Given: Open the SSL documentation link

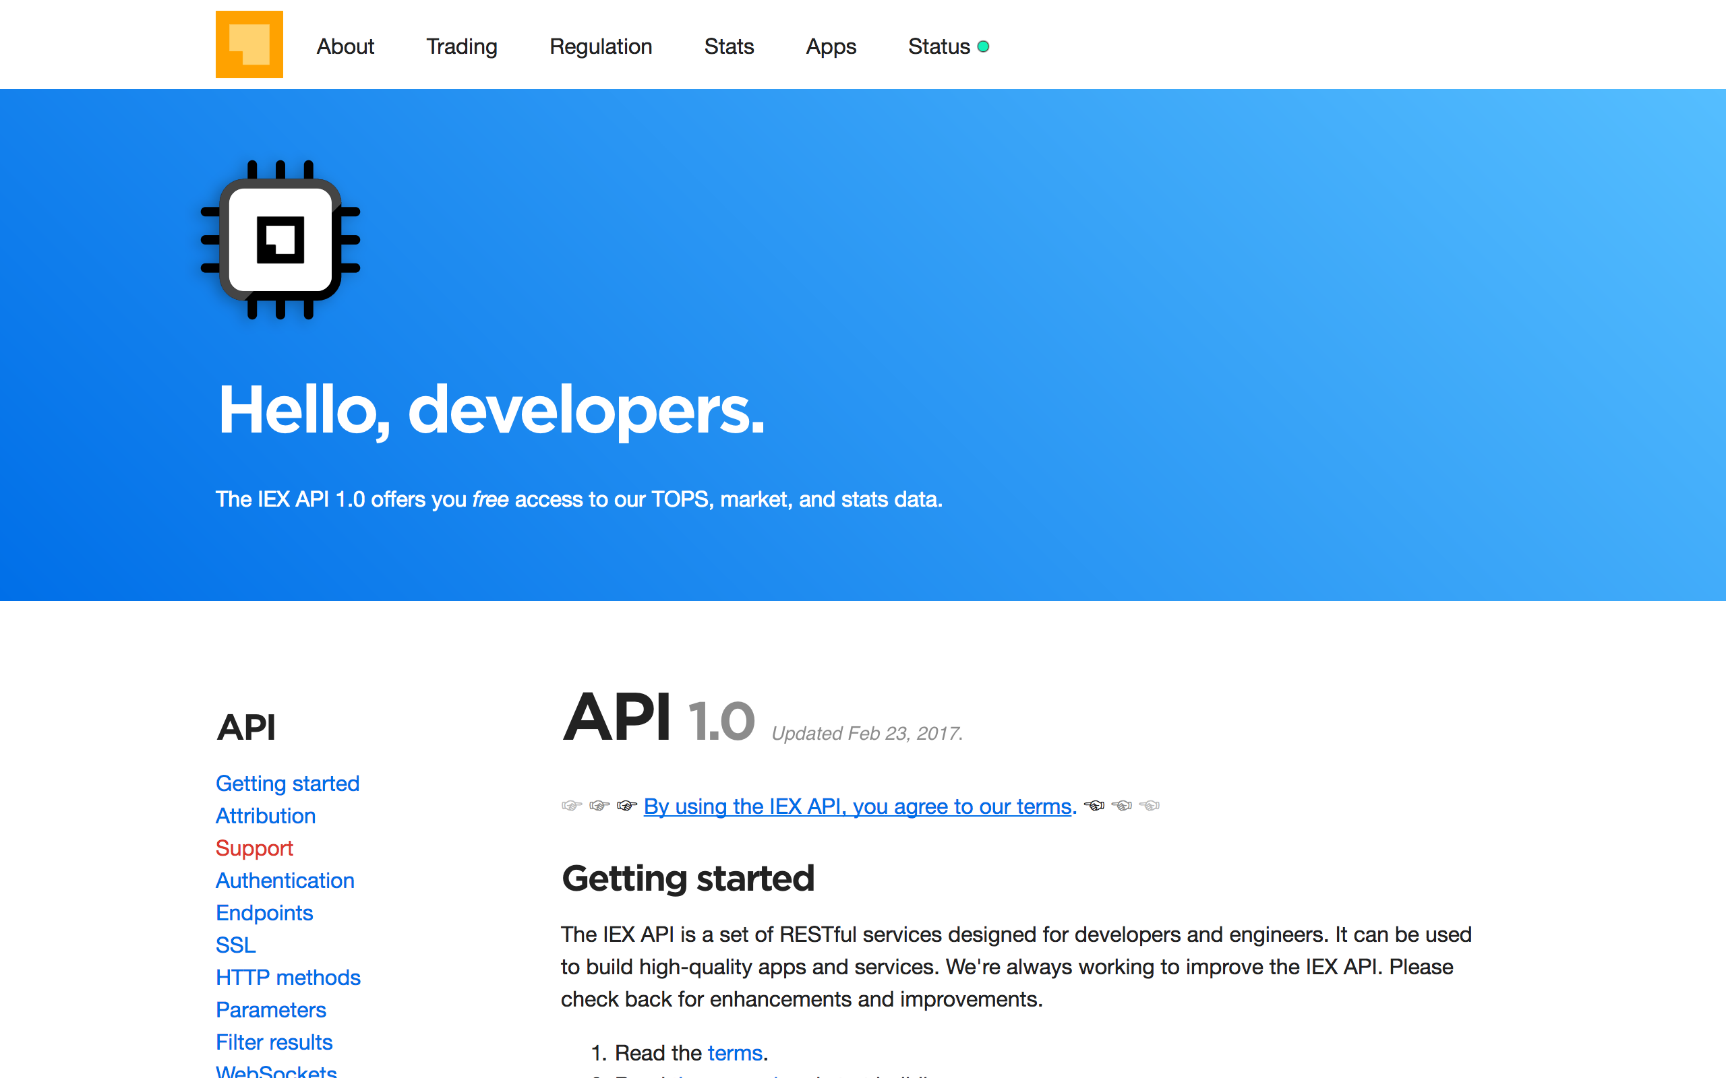Looking at the screenshot, I should [235, 945].
